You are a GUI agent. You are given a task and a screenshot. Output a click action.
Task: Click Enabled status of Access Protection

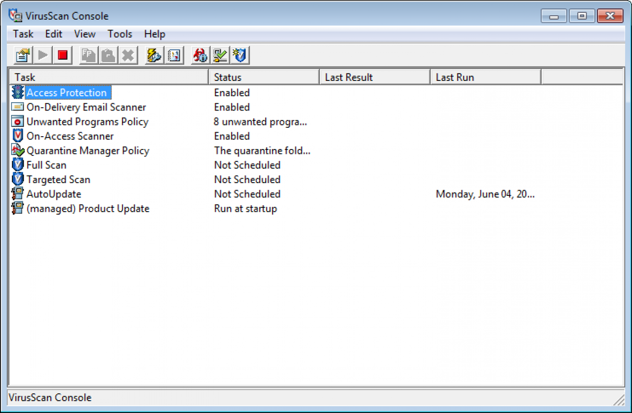[232, 93]
